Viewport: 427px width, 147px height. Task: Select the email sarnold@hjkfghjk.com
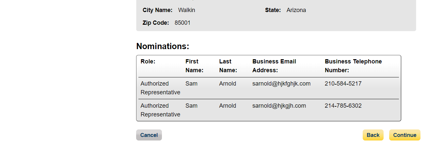(281, 84)
